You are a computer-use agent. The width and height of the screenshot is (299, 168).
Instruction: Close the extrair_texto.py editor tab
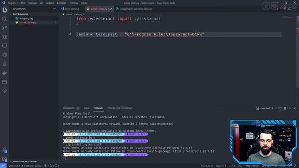111,9
